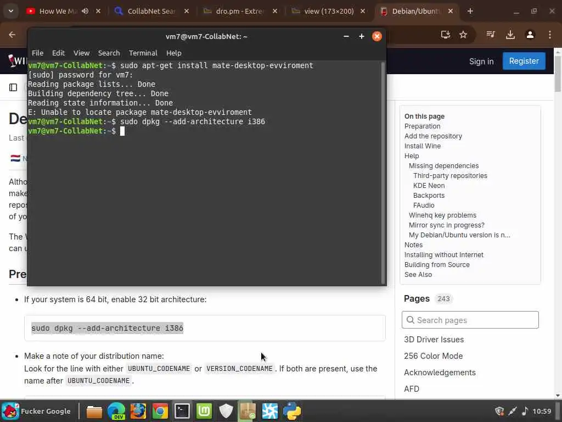Jump to Add the repository section
This screenshot has height=422, width=562.
tap(433, 136)
